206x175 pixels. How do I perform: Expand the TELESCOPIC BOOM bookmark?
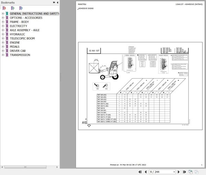[3, 38]
